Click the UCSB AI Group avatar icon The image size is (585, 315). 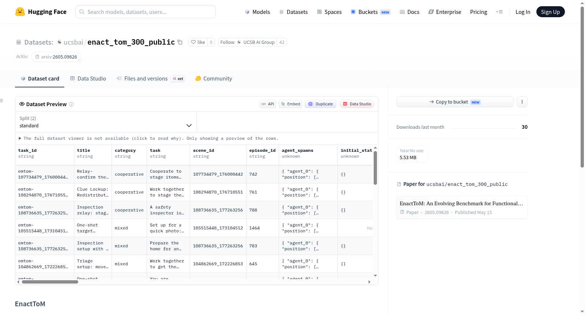tap(239, 42)
